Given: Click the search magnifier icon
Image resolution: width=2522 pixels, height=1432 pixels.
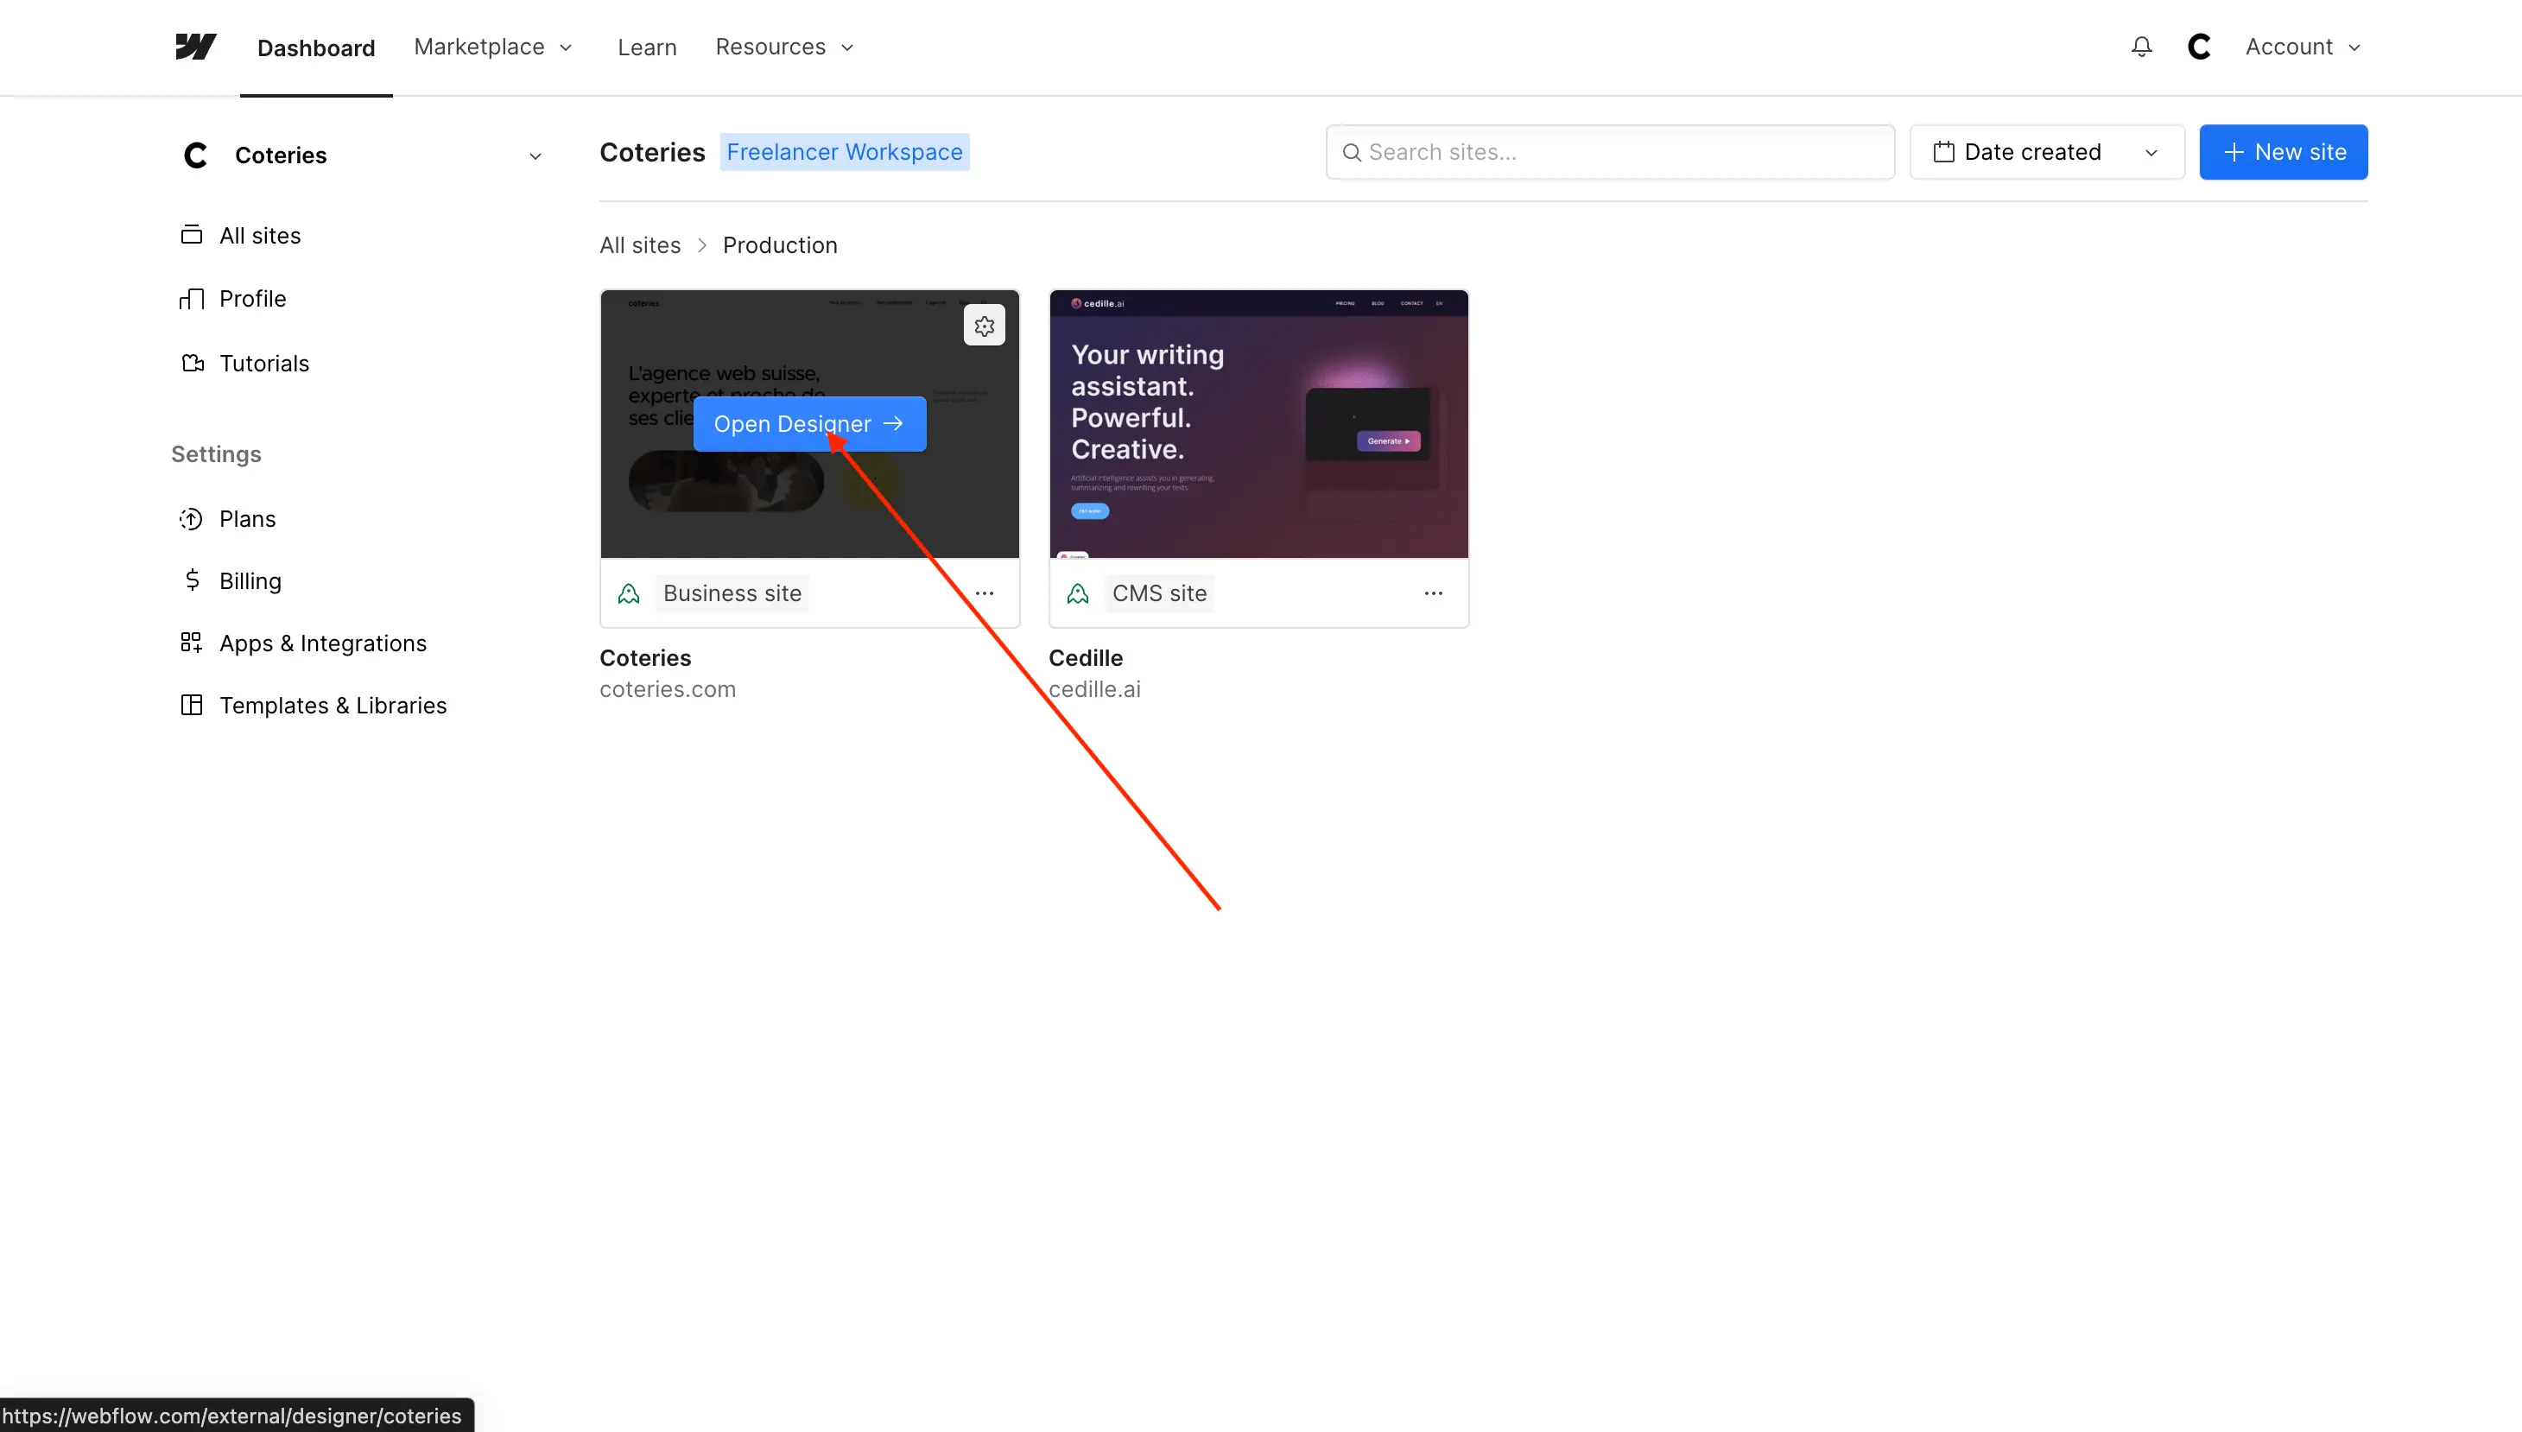Looking at the screenshot, I should pyautogui.click(x=1352, y=153).
